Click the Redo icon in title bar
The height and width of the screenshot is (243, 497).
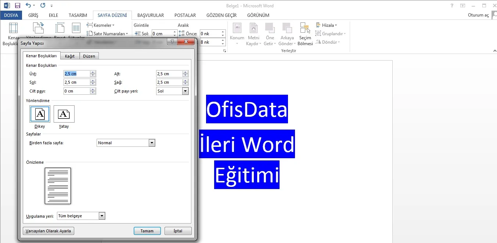43,6
